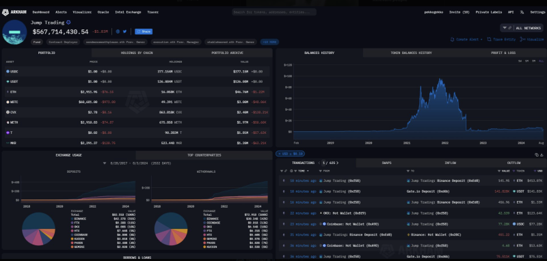Open Visualizer in top navigation
Viewport: 547px width, 261px height.
pos(82,12)
